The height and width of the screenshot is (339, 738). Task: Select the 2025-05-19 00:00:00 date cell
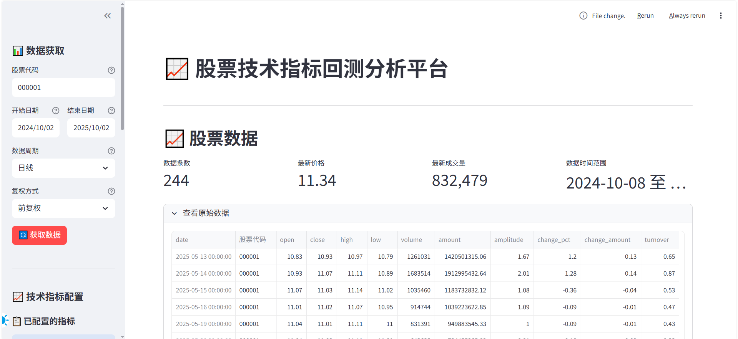(203, 324)
